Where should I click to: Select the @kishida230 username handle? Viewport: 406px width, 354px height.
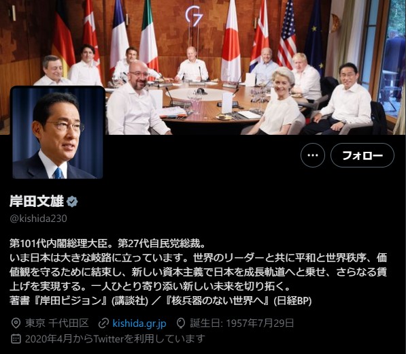pos(38,219)
